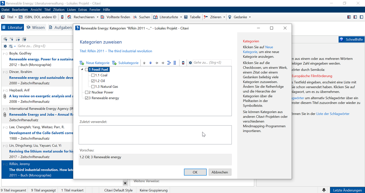Switch to the Wissen tab

pyautogui.click(x=36, y=27)
